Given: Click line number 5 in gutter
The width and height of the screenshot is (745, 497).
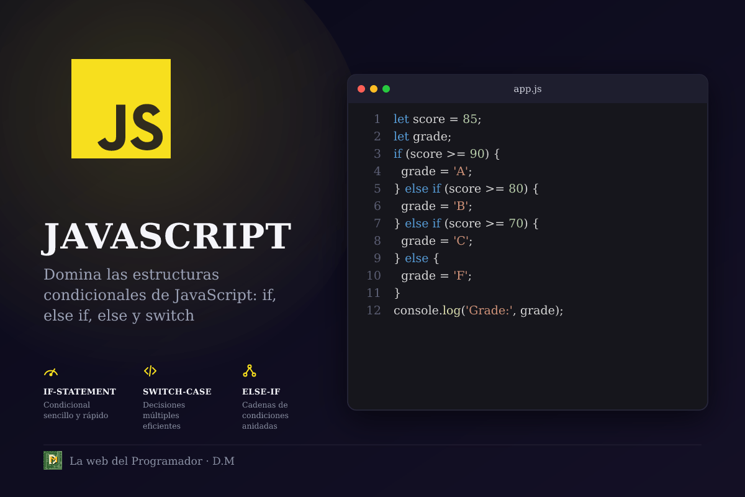Looking at the screenshot, I should 377,188.
